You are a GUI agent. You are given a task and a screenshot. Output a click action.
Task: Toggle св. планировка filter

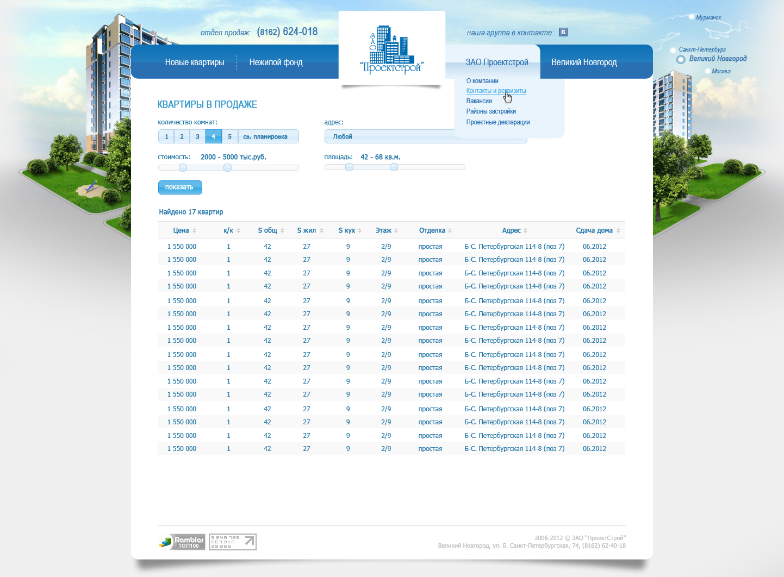[268, 136]
